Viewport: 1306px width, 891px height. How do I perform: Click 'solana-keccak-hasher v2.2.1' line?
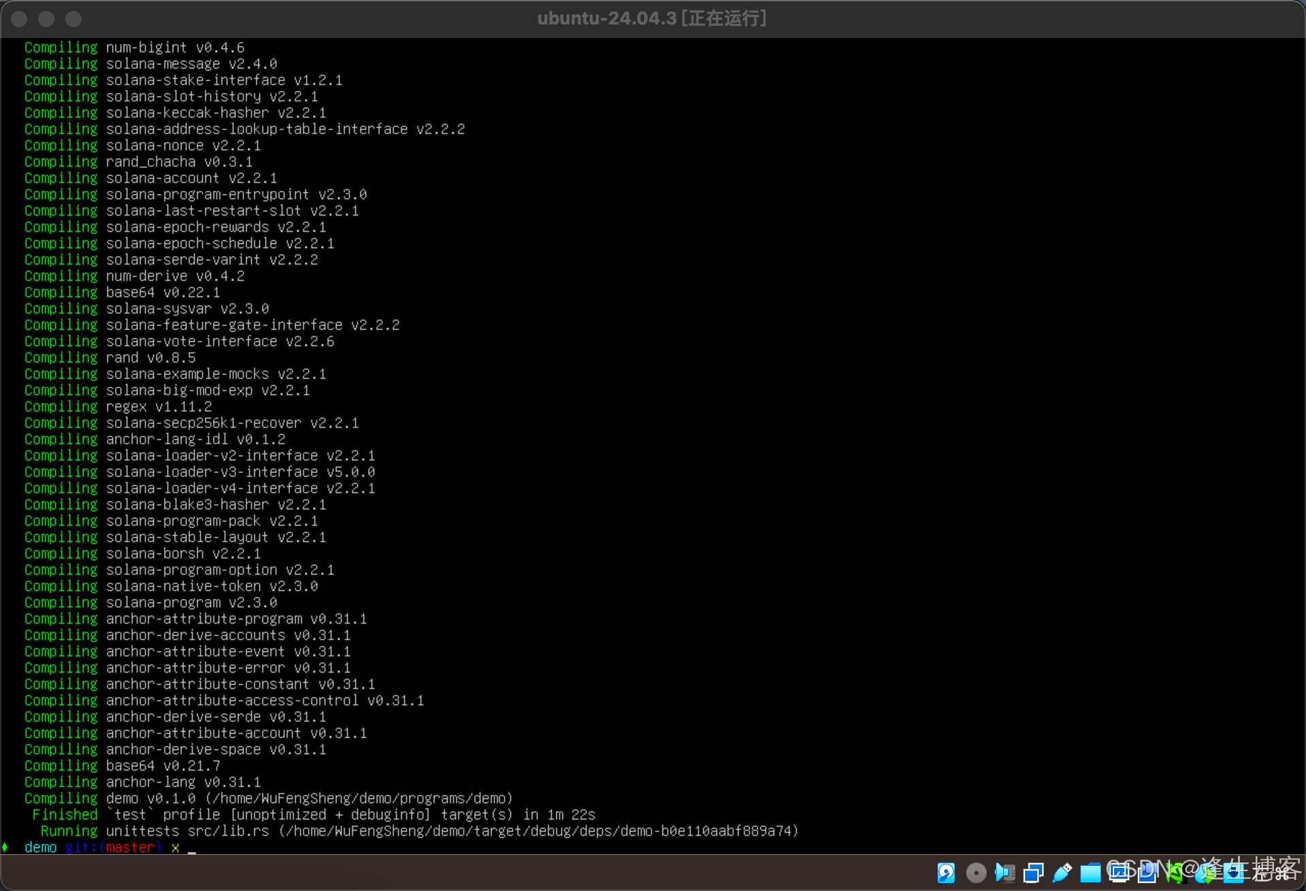(216, 113)
